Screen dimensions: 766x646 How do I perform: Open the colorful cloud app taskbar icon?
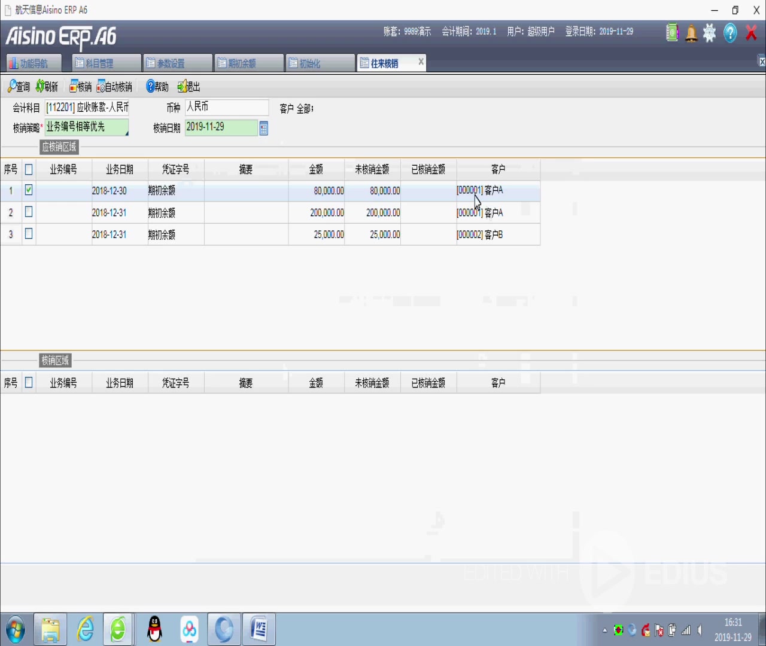click(x=190, y=630)
